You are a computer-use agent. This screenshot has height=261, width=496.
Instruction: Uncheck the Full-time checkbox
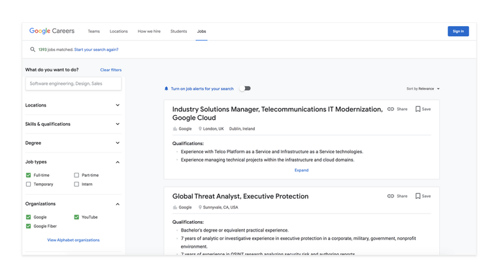pyautogui.click(x=29, y=175)
